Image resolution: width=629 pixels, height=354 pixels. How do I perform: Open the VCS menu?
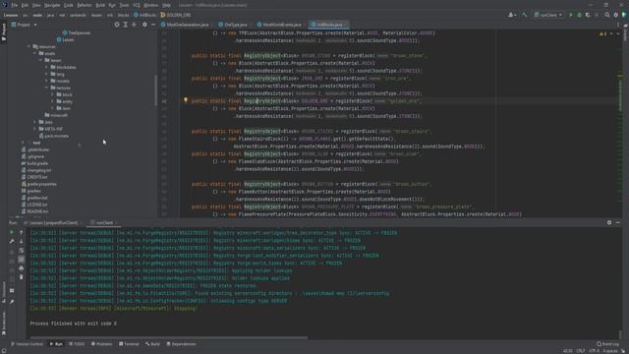(x=137, y=5)
